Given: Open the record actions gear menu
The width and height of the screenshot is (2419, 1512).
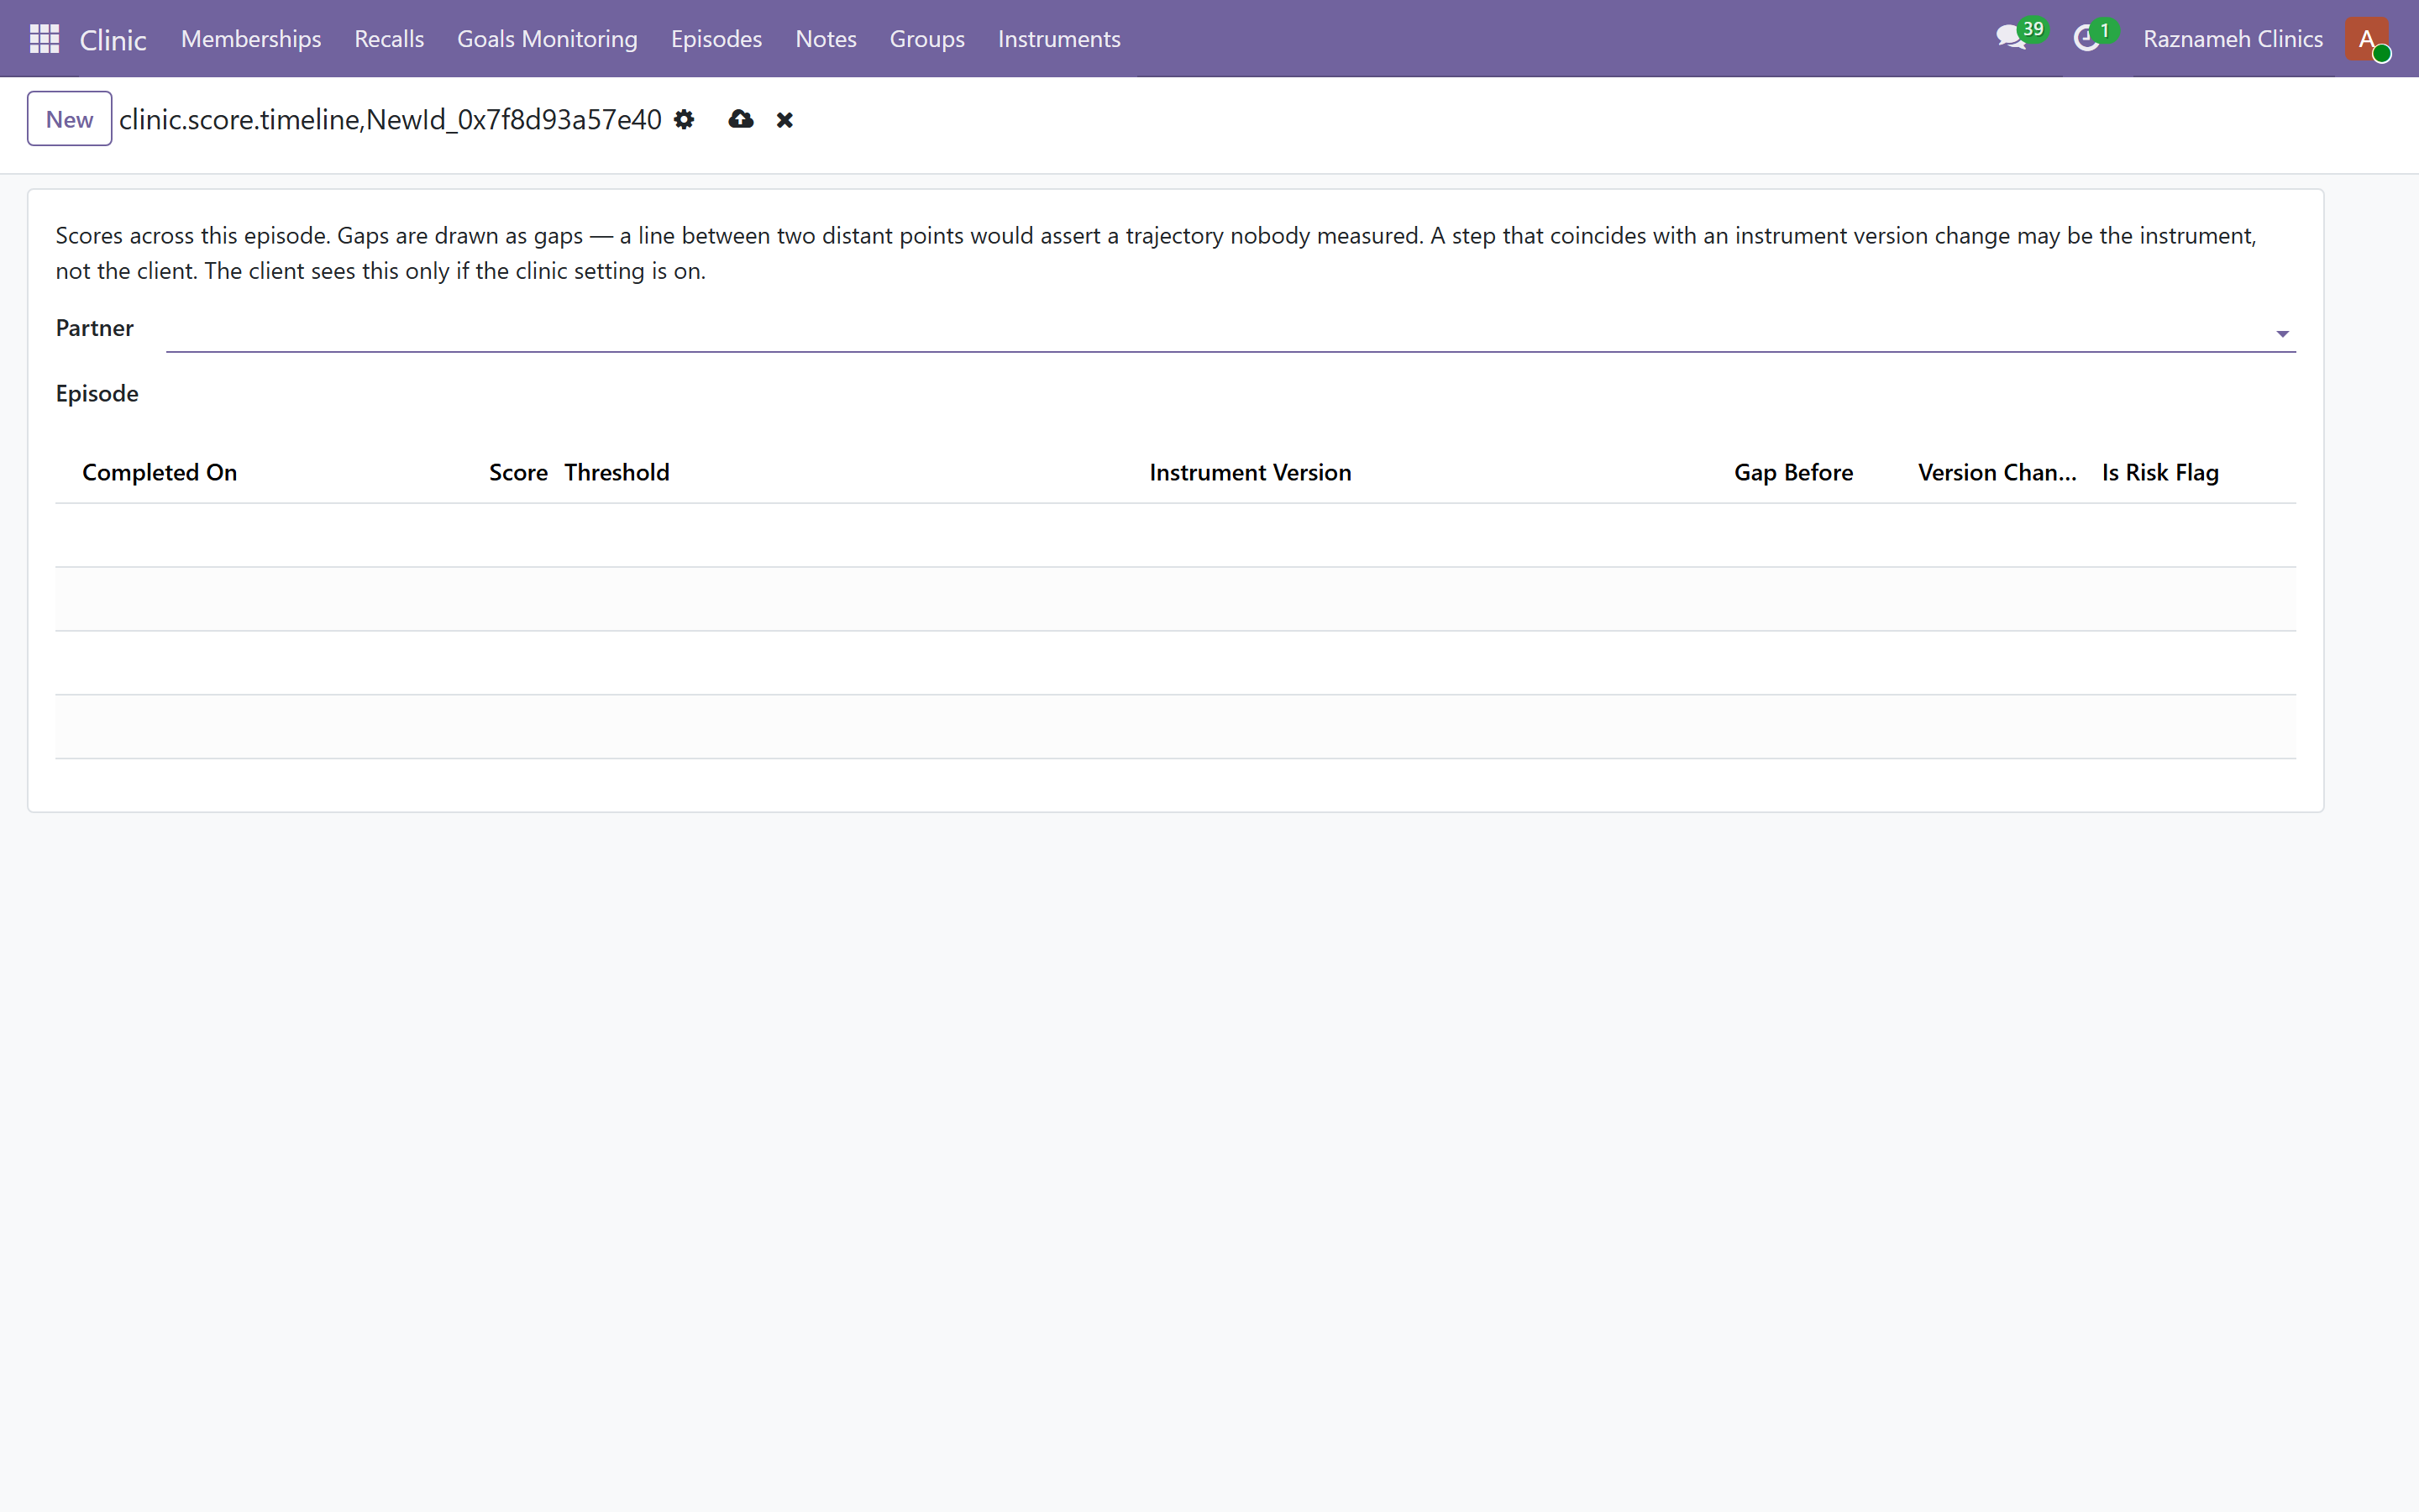Looking at the screenshot, I should (x=684, y=120).
